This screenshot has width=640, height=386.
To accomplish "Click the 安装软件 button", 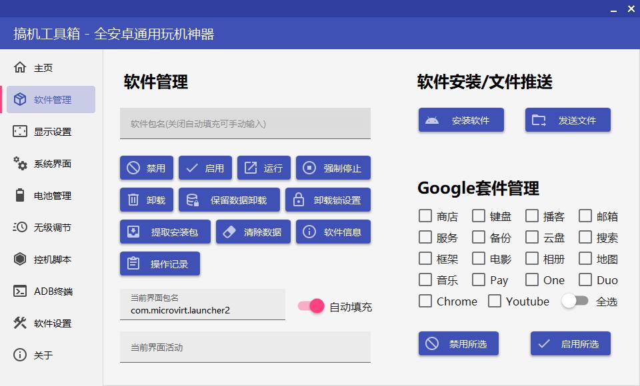I will pos(461,120).
